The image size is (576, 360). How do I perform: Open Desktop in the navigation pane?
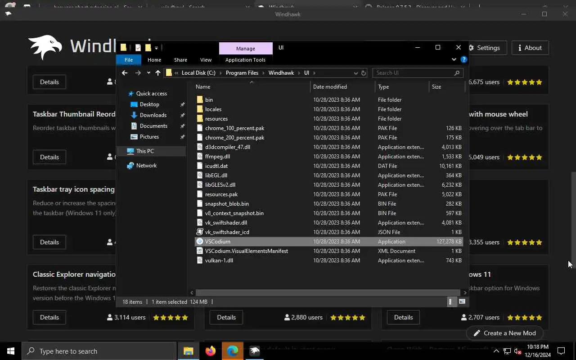click(x=149, y=104)
